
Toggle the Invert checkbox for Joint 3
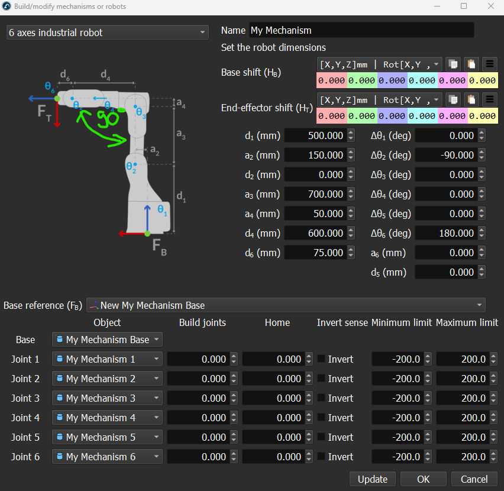click(x=321, y=398)
